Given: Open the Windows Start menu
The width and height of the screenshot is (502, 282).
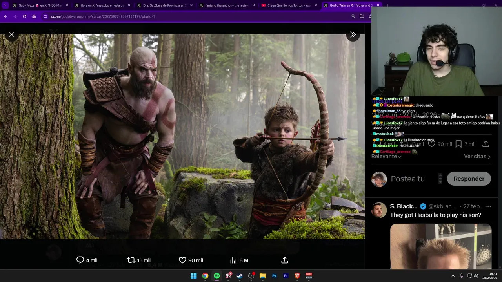Looking at the screenshot, I should point(193,276).
